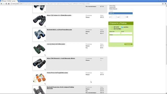Click the browser Forward arrow
This screenshot has width=167, height=94.
click(4, 4)
